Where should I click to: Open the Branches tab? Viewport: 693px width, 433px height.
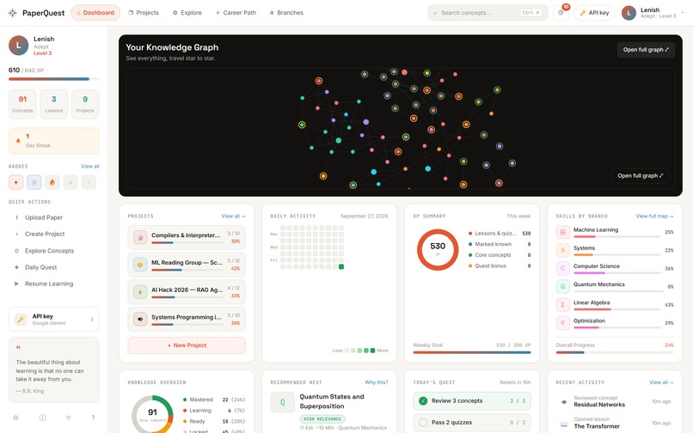(x=286, y=13)
